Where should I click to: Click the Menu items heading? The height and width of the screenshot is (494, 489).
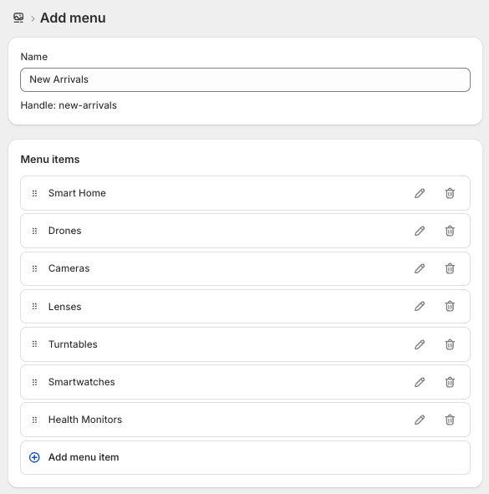[50, 160]
